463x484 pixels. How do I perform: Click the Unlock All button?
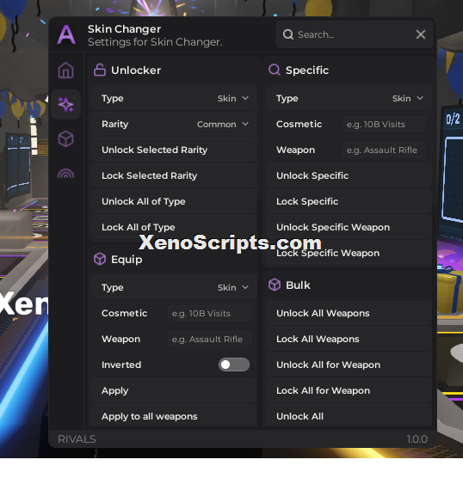(349, 416)
